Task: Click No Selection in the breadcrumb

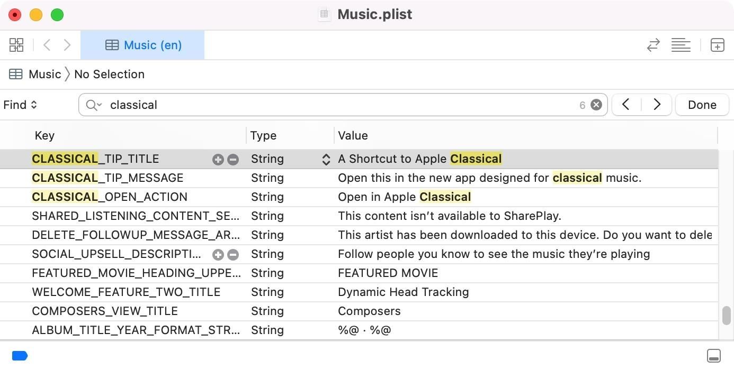Action: click(109, 74)
